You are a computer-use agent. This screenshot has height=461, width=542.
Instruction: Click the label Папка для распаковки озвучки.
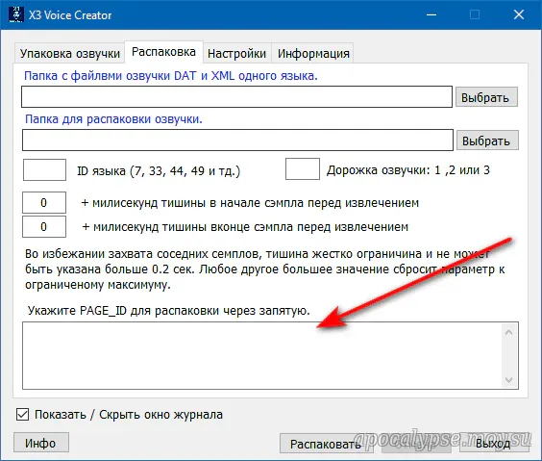pyautogui.click(x=113, y=119)
